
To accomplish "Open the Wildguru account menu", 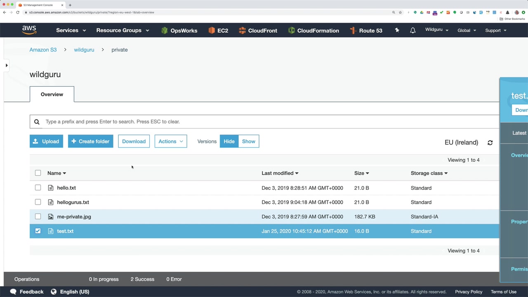I will 437,30.
